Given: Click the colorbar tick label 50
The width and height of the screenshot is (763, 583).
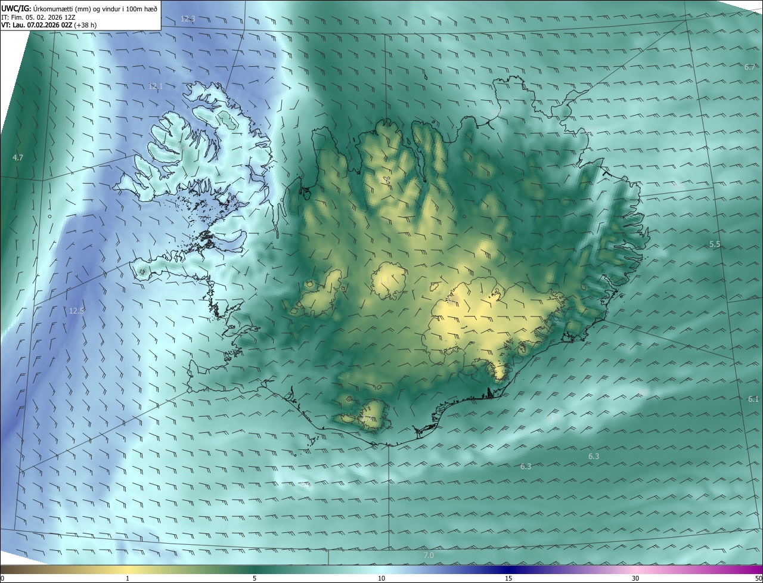Looking at the screenshot, I should point(758,578).
